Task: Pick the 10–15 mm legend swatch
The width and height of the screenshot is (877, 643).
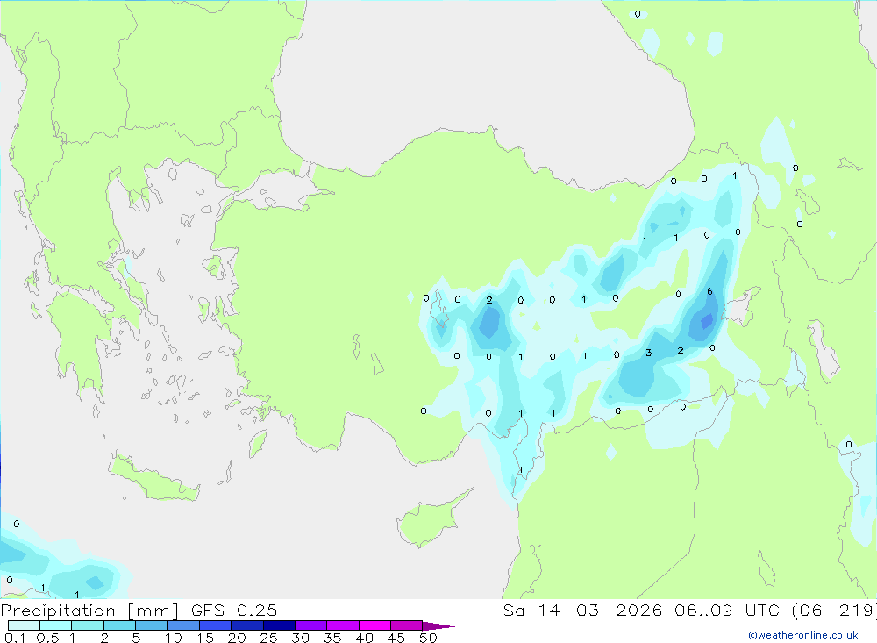Action: (x=183, y=625)
